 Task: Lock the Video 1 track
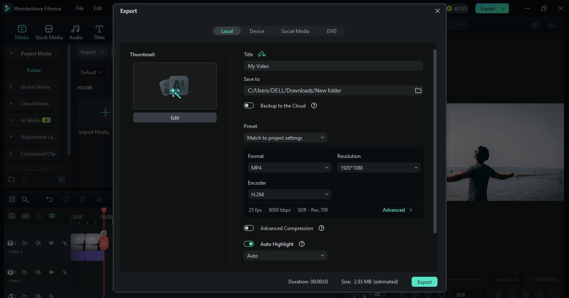click(x=25, y=272)
